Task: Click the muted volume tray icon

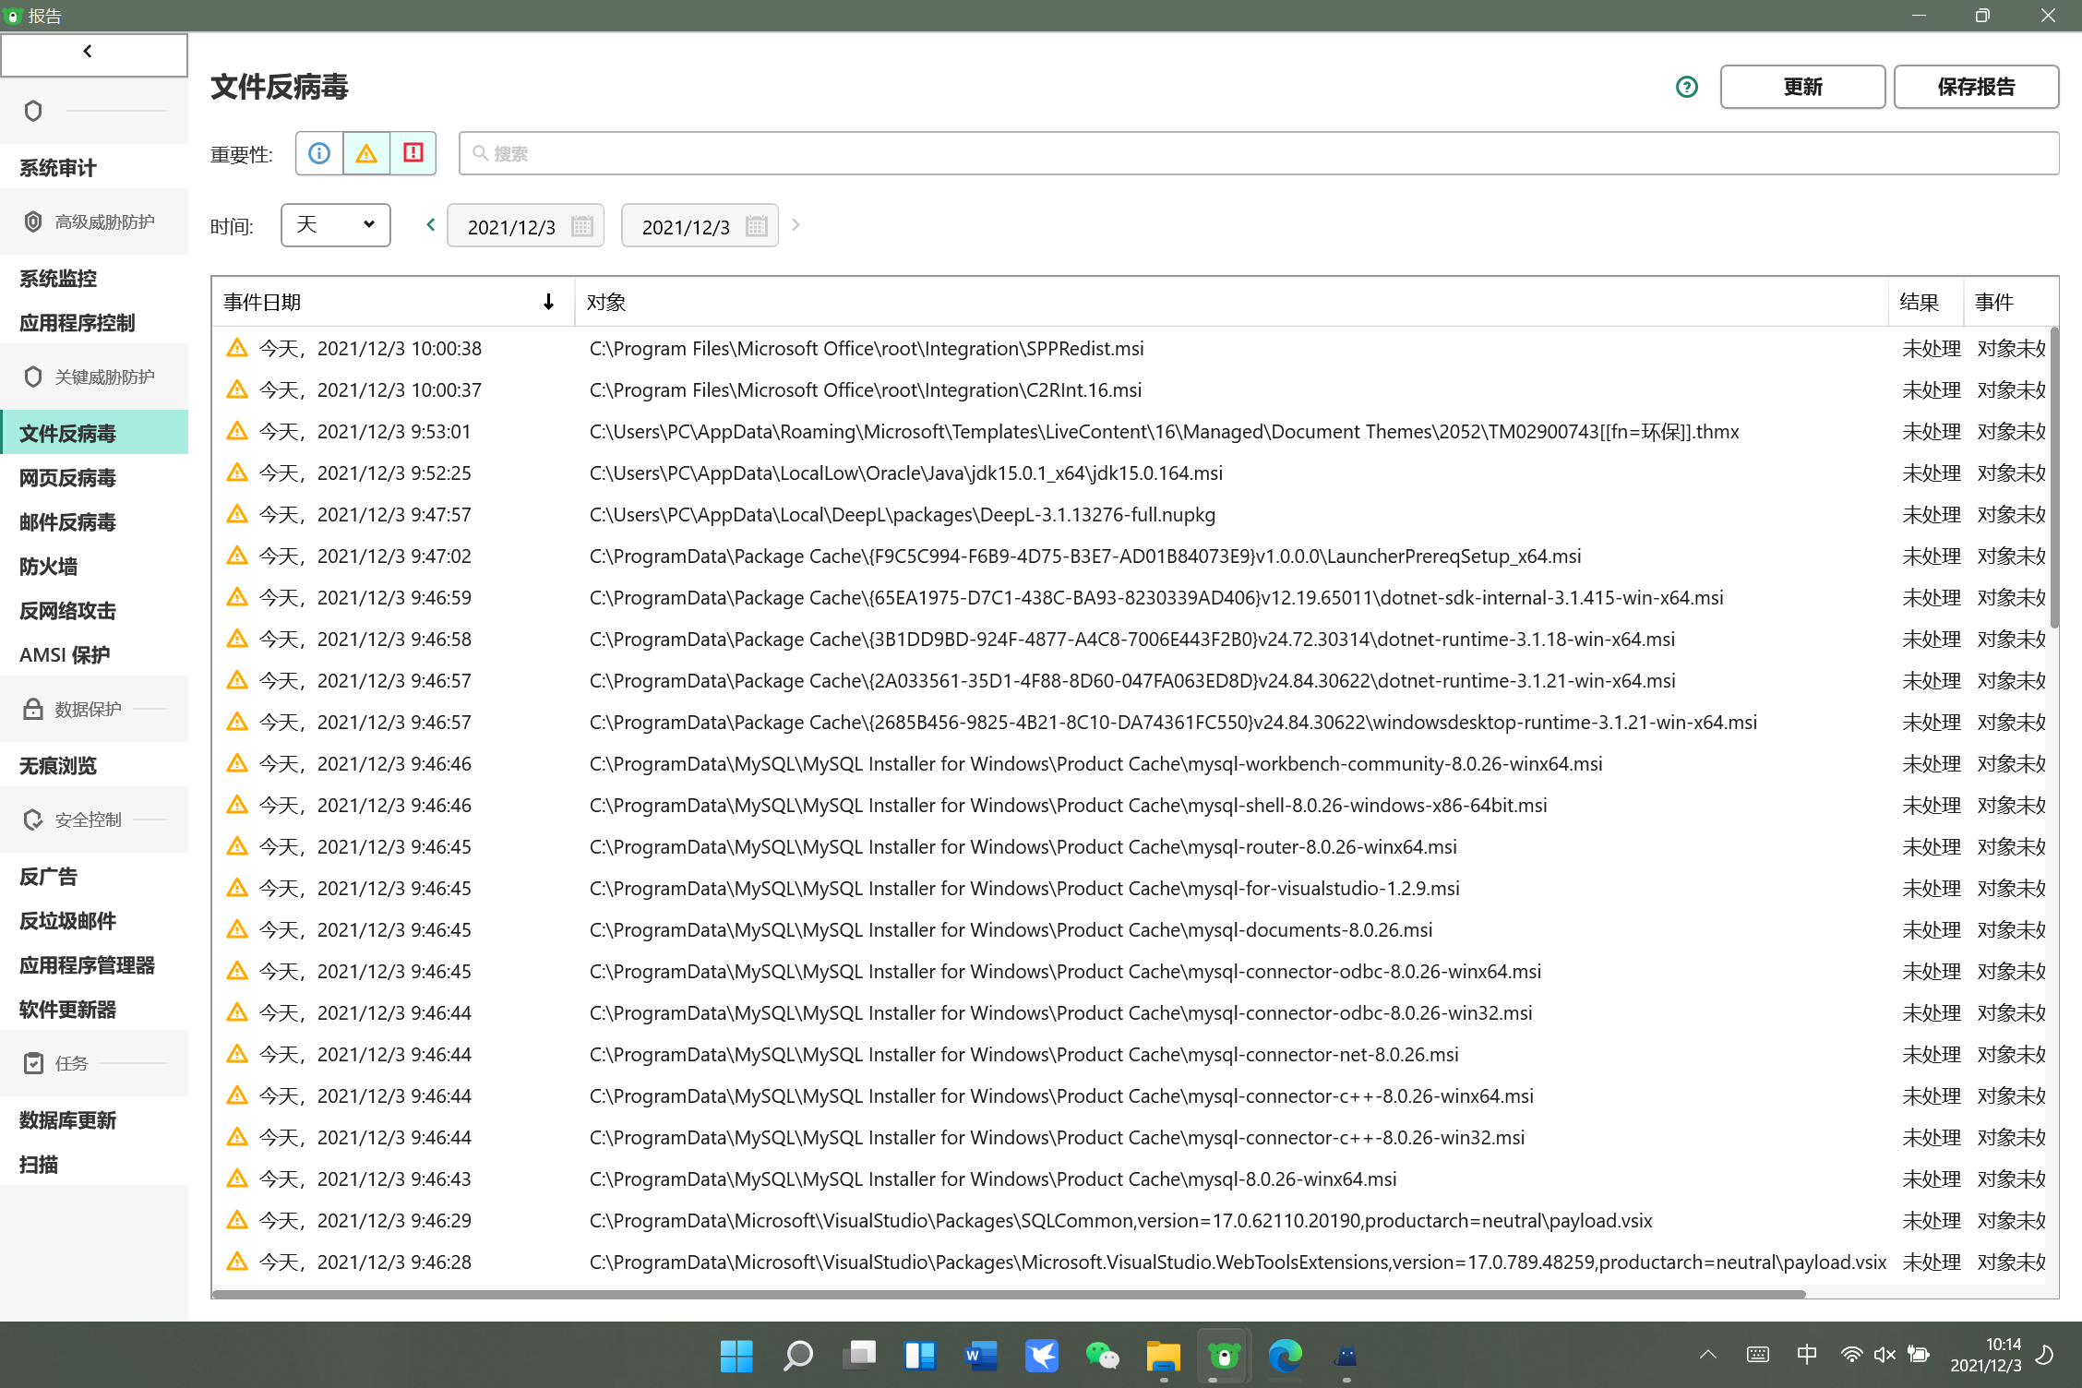Action: (1885, 1355)
